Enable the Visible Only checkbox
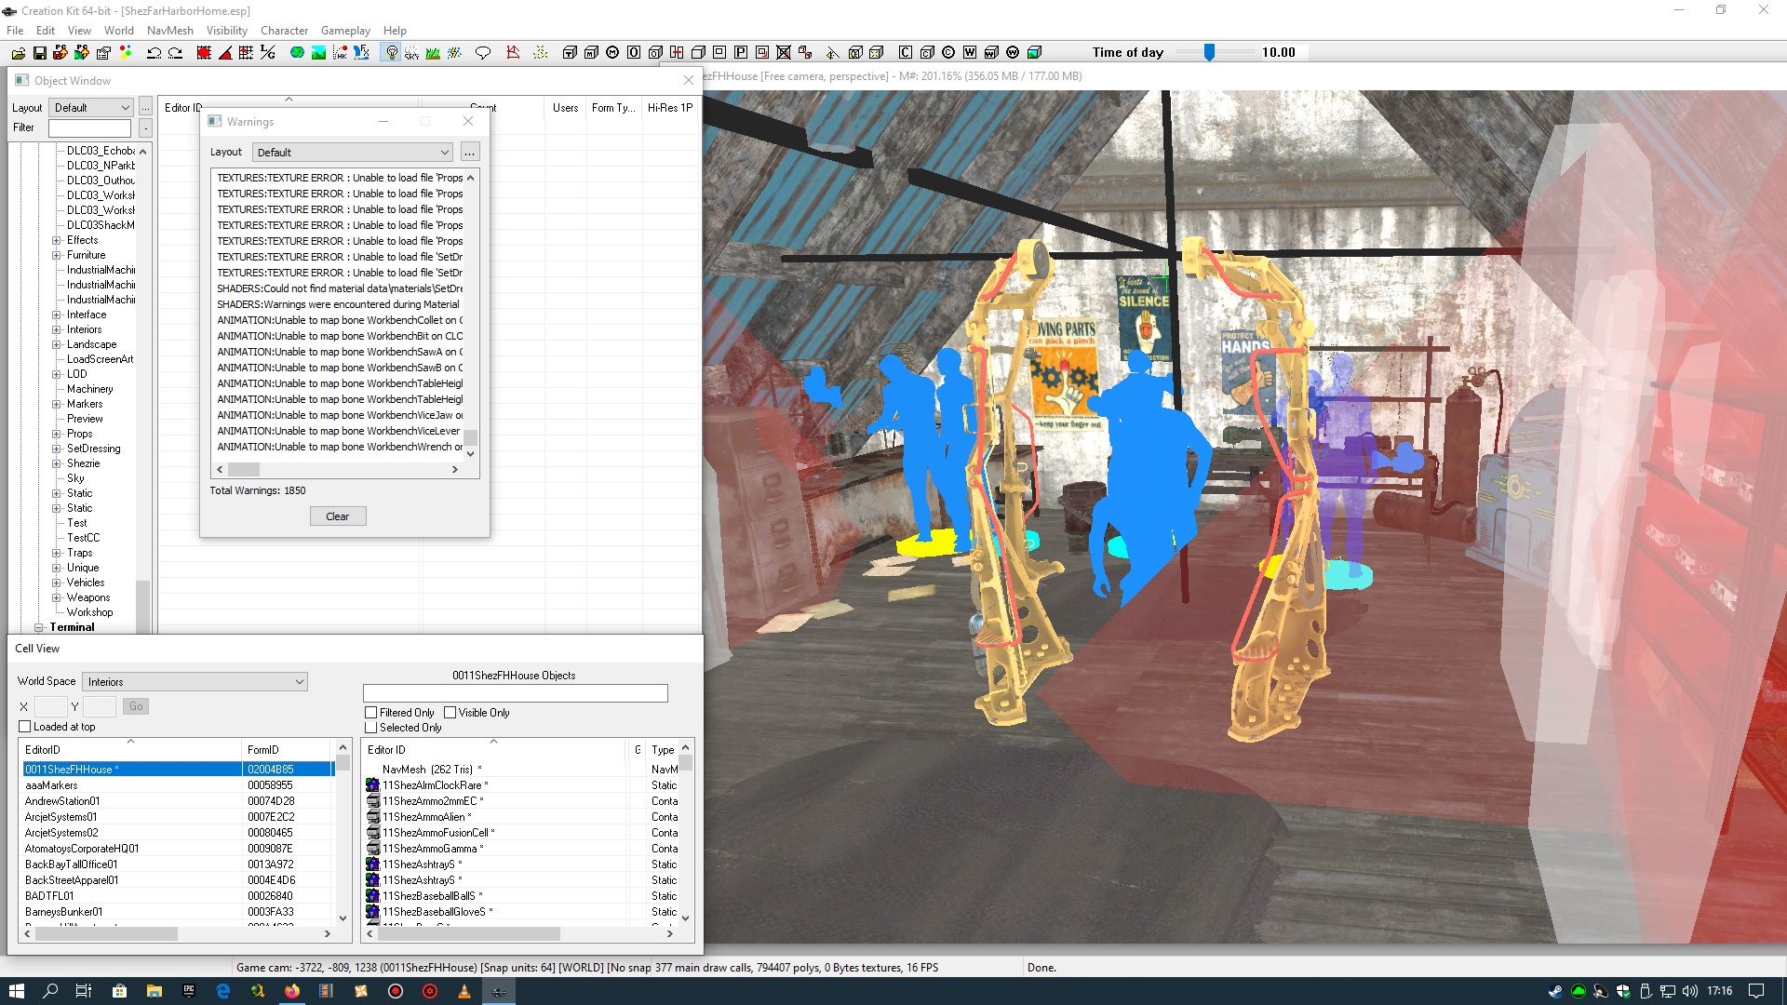 point(450,713)
